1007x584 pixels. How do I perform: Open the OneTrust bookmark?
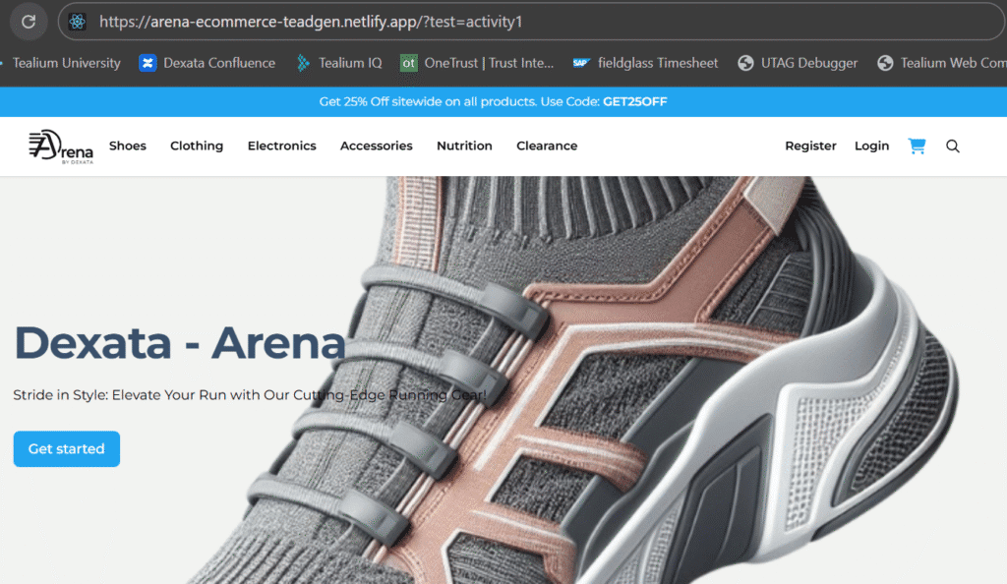(478, 63)
